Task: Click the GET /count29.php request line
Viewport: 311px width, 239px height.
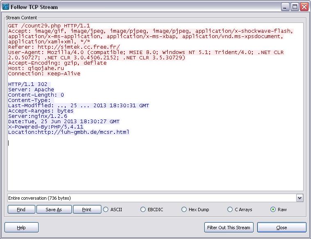Action: [x=48, y=26]
